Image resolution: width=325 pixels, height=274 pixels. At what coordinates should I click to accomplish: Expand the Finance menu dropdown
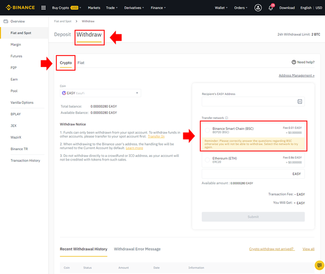(x=158, y=8)
